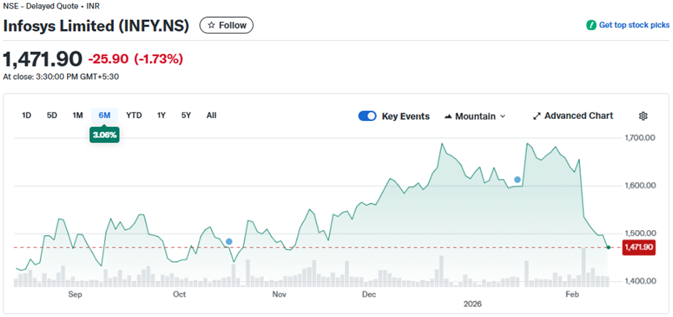The image size is (673, 317).
Task: Follow Infosys Limited stock
Action: tap(226, 26)
